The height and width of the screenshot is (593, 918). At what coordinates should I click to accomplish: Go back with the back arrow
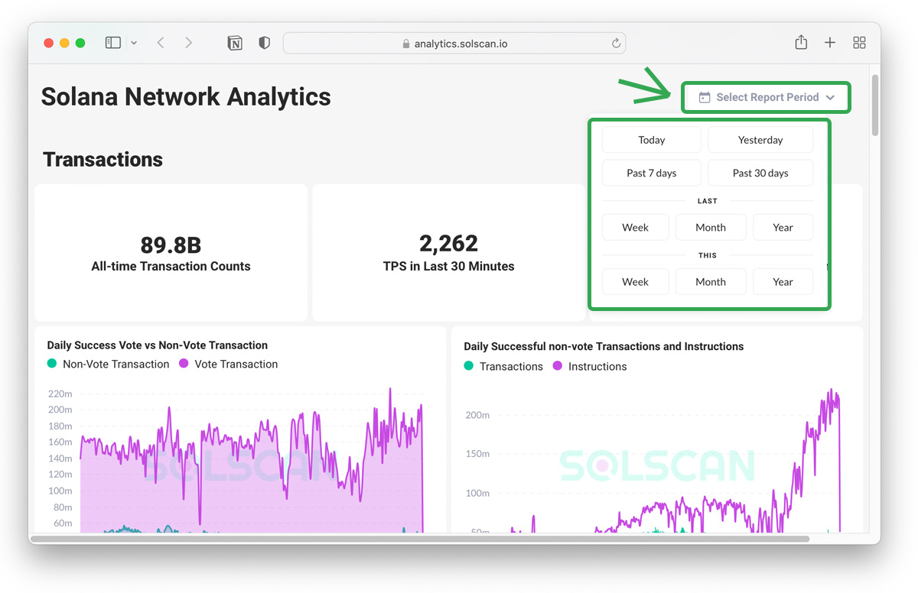(161, 43)
